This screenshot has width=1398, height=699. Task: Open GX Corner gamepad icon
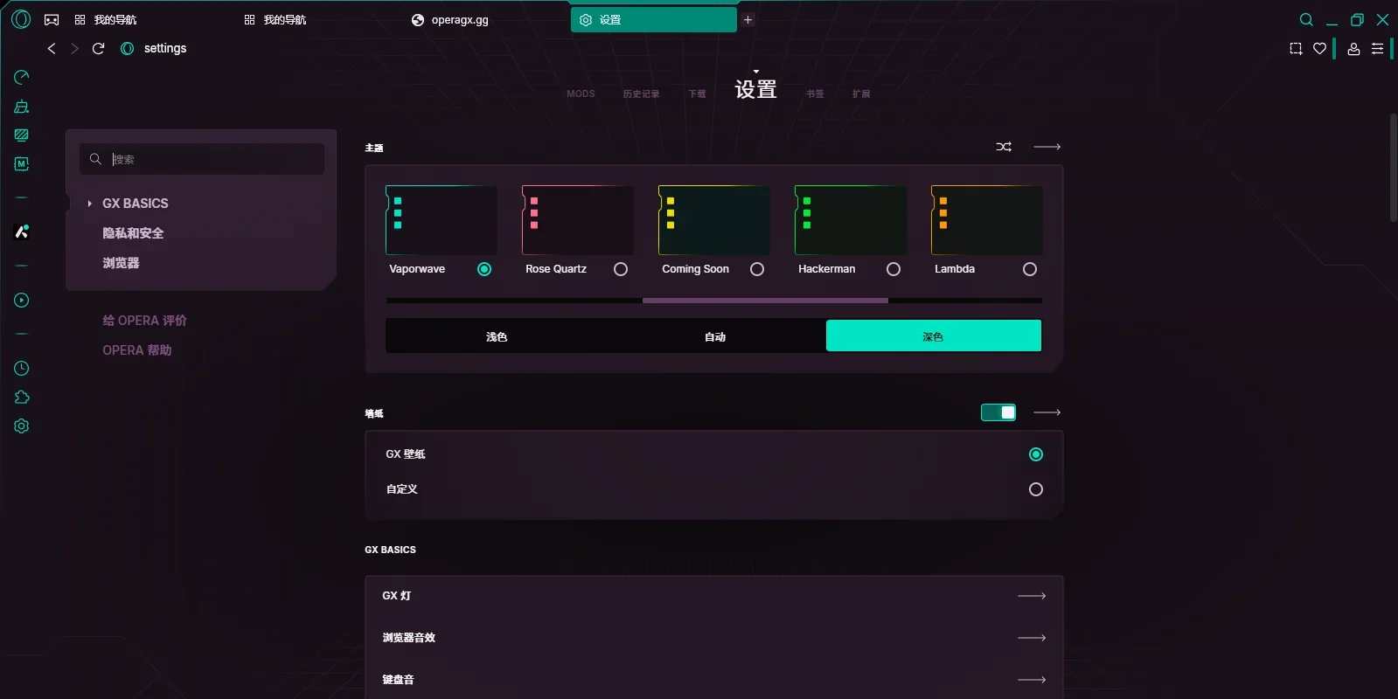tap(52, 19)
